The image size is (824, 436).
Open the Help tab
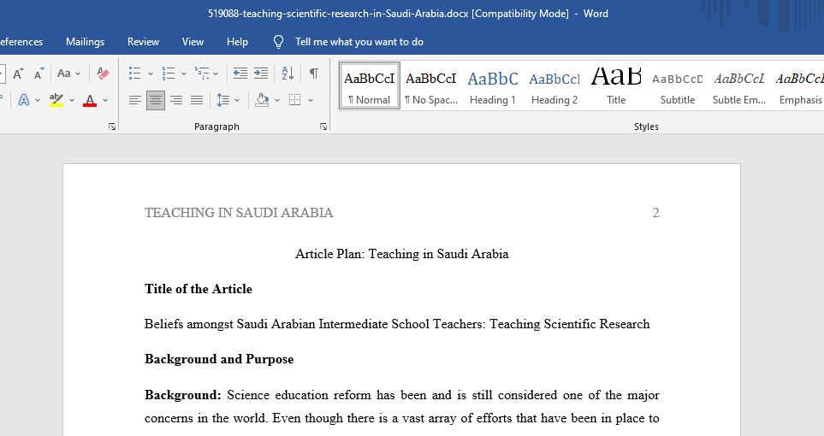[x=237, y=42]
